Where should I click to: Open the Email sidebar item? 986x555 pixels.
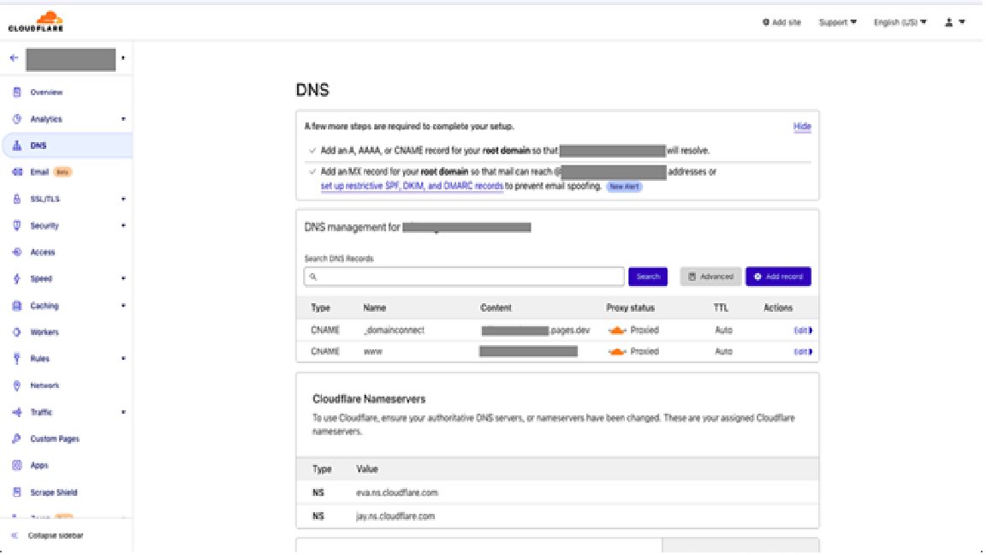(39, 172)
